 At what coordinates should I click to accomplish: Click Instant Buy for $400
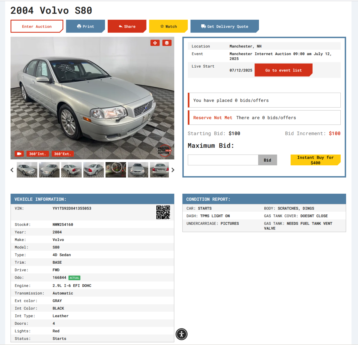(x=315, y=160)
